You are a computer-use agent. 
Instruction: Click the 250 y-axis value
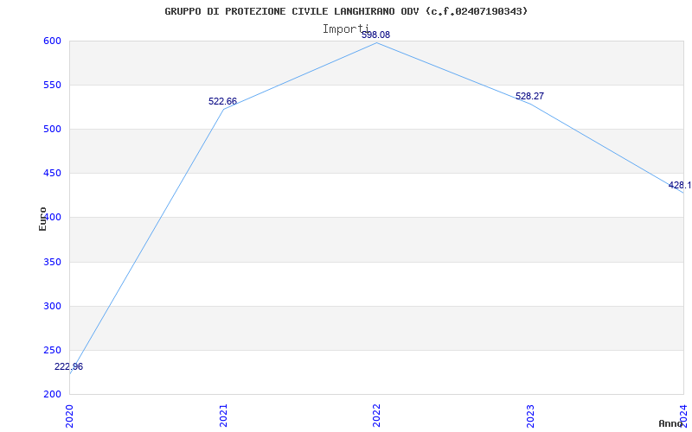52,351
